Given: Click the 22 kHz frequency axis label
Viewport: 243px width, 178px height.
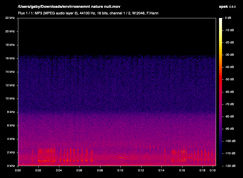Looking at the screenshot, I should 10,18.
